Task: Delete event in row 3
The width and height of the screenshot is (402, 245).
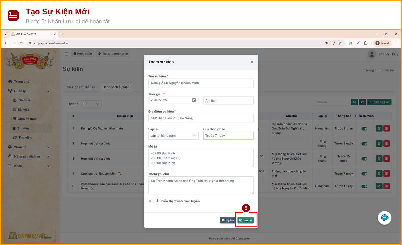Action: (386, 158)
